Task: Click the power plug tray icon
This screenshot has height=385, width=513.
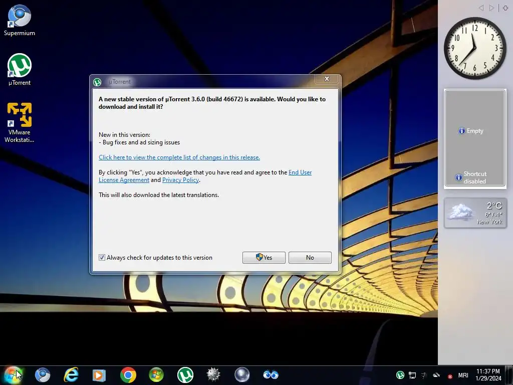Action: point(424,375)
